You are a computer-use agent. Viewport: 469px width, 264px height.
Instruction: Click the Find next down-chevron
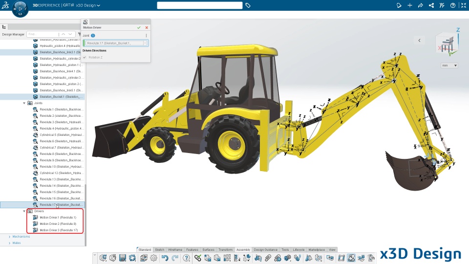[70, 34]
